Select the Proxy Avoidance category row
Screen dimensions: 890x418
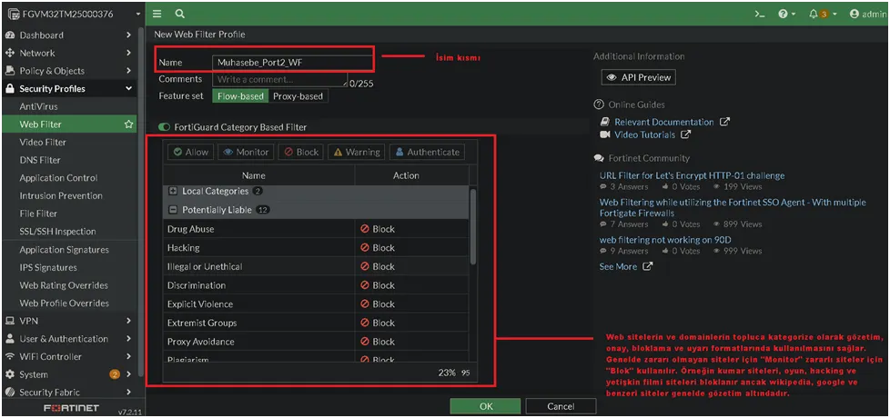316,342
